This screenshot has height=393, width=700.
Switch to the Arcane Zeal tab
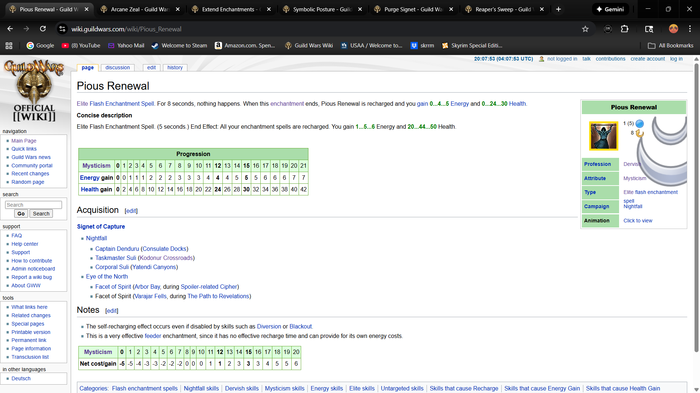[140, 9]
